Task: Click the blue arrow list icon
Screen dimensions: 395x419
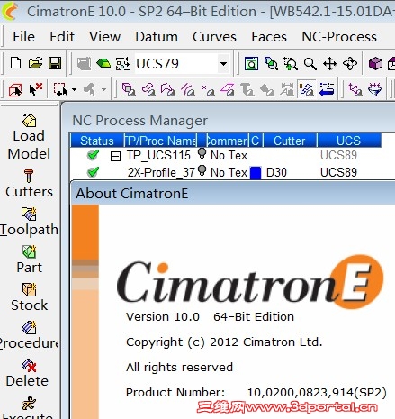Action: 327,89
